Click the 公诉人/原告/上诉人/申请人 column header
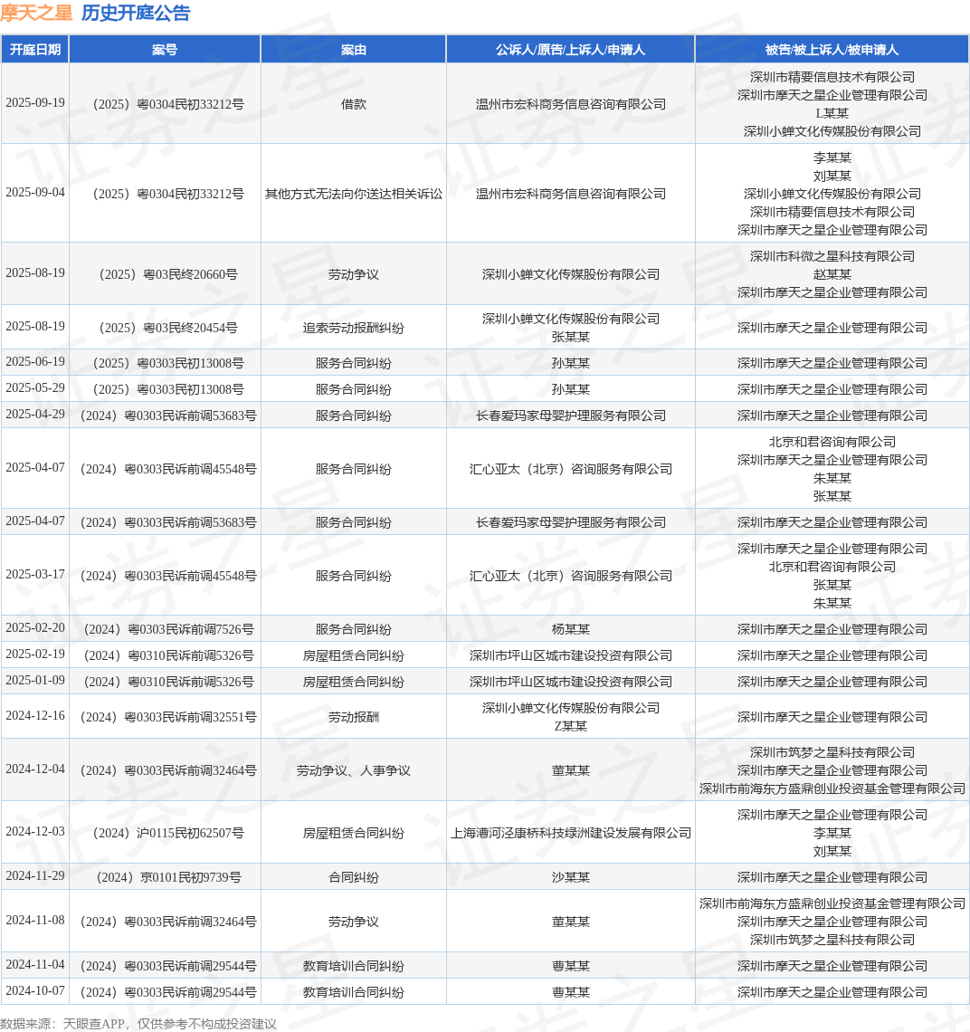The image size is (970, 1032). pyautogui.click(x=571, y=50)
